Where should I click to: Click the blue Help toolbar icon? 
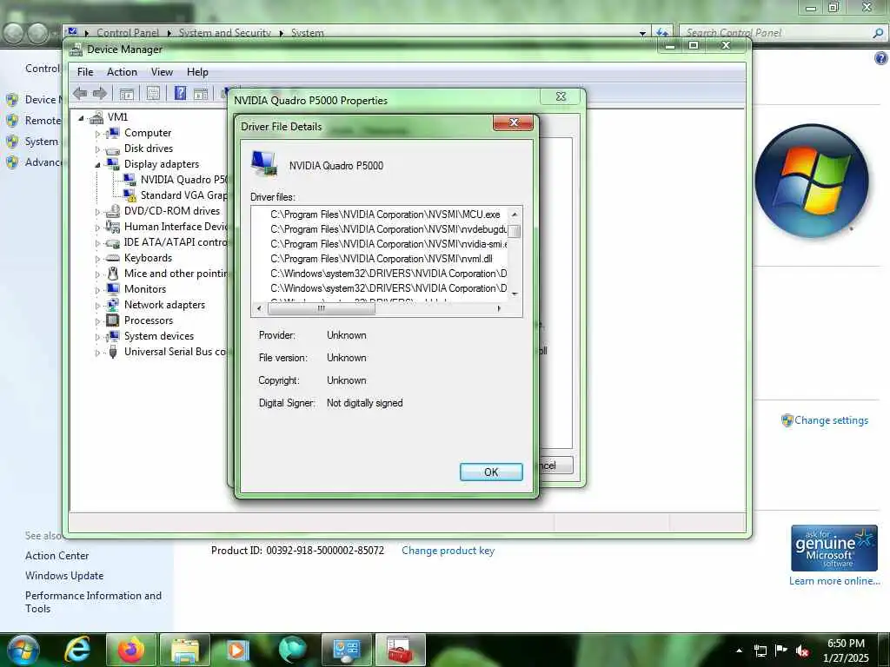tap(181, 93)
